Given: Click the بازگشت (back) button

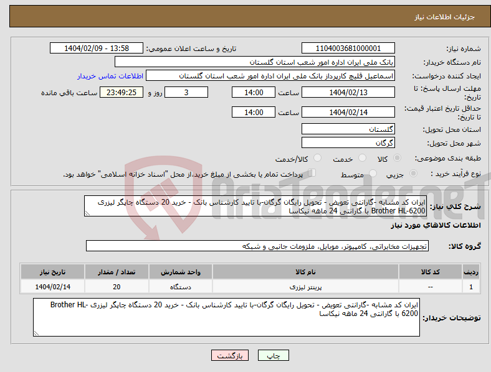Looking at the screenshot, I should pyautogui.click(x=230, y=355).
